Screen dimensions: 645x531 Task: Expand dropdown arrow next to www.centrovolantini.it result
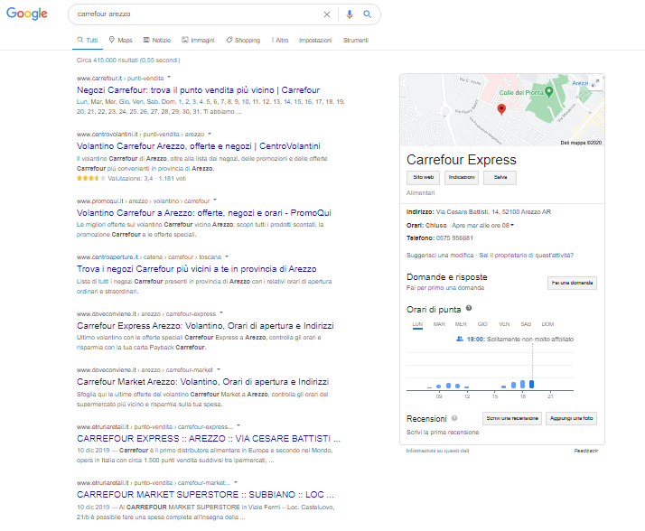tap(210, 134)
